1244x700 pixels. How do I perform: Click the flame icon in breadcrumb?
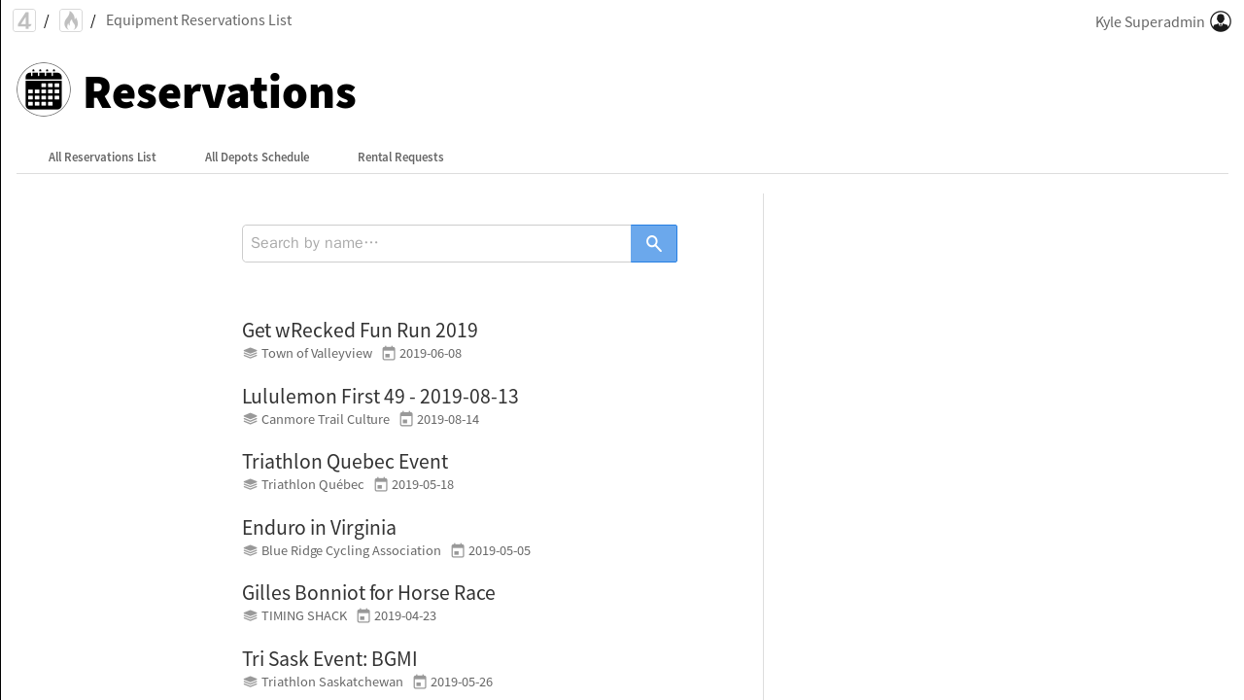point(71,20)
